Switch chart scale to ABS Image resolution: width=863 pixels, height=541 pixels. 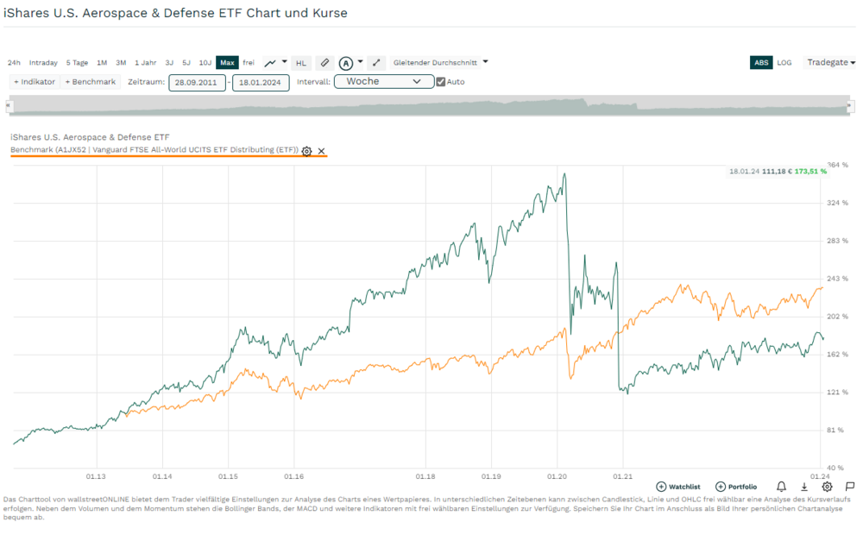(x=761, y=63)
